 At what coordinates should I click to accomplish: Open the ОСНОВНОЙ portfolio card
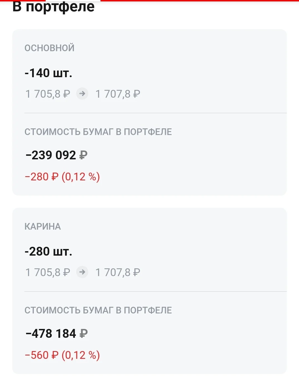click(149, 112)
